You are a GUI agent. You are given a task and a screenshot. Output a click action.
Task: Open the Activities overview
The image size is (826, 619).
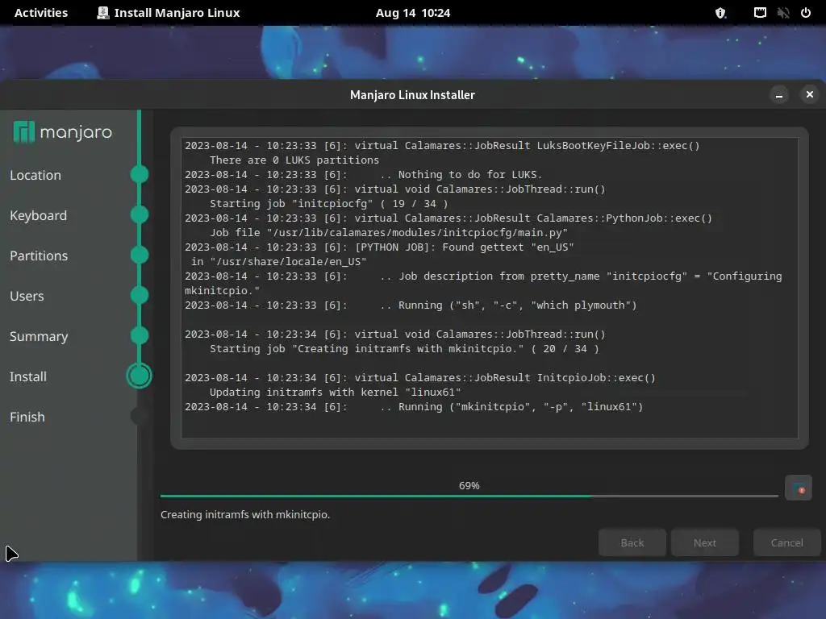41,13
